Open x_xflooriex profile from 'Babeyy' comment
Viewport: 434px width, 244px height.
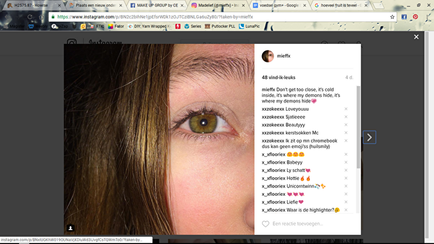pos(273,162)
